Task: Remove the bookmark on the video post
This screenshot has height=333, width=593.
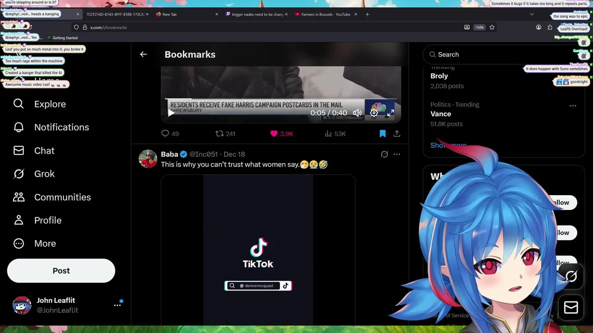Action: click(383, 134)
